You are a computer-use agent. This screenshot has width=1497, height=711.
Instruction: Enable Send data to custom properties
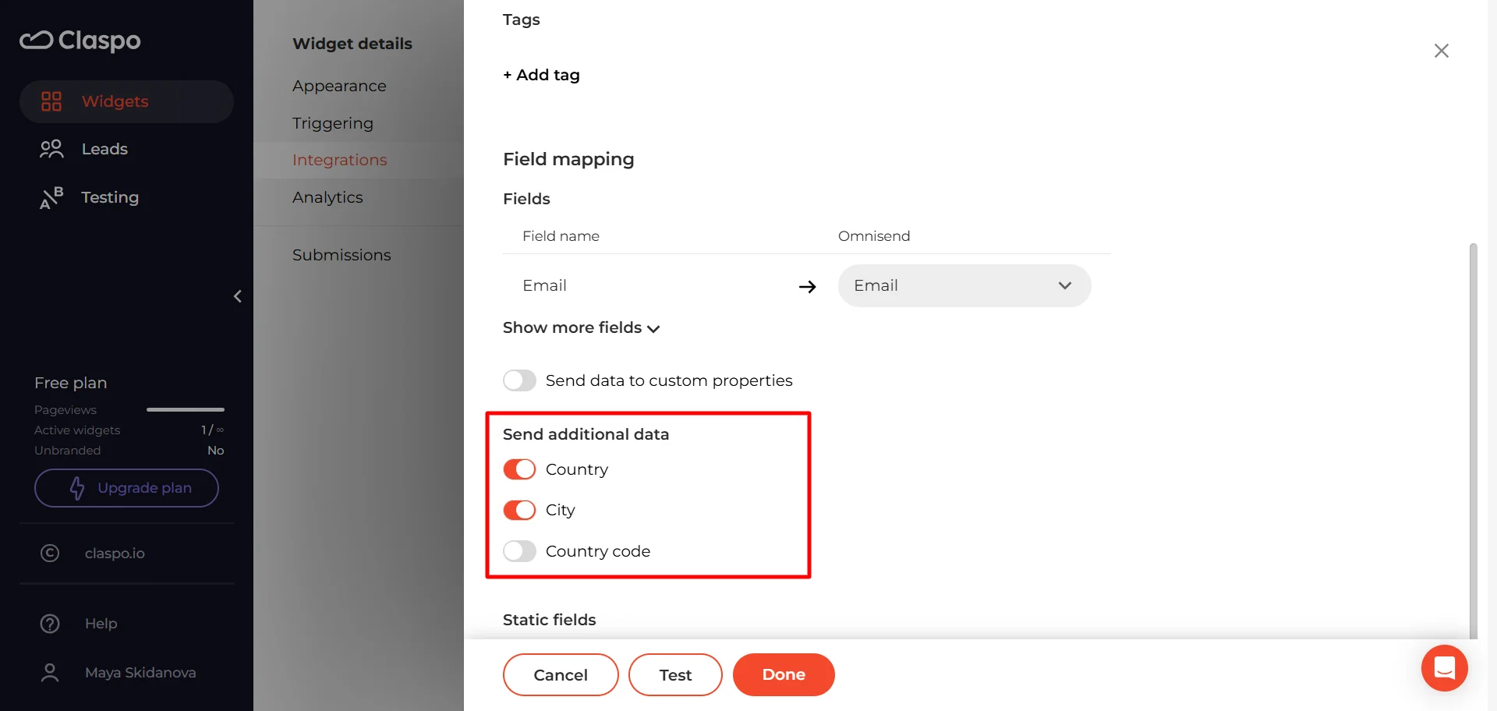pos(519,380)
